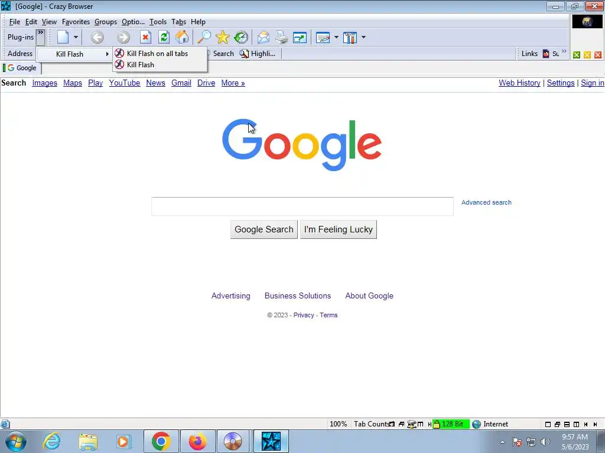Click the green X tab-close icon
Viewport: 605px width, 453px height.
pos(577,55)
